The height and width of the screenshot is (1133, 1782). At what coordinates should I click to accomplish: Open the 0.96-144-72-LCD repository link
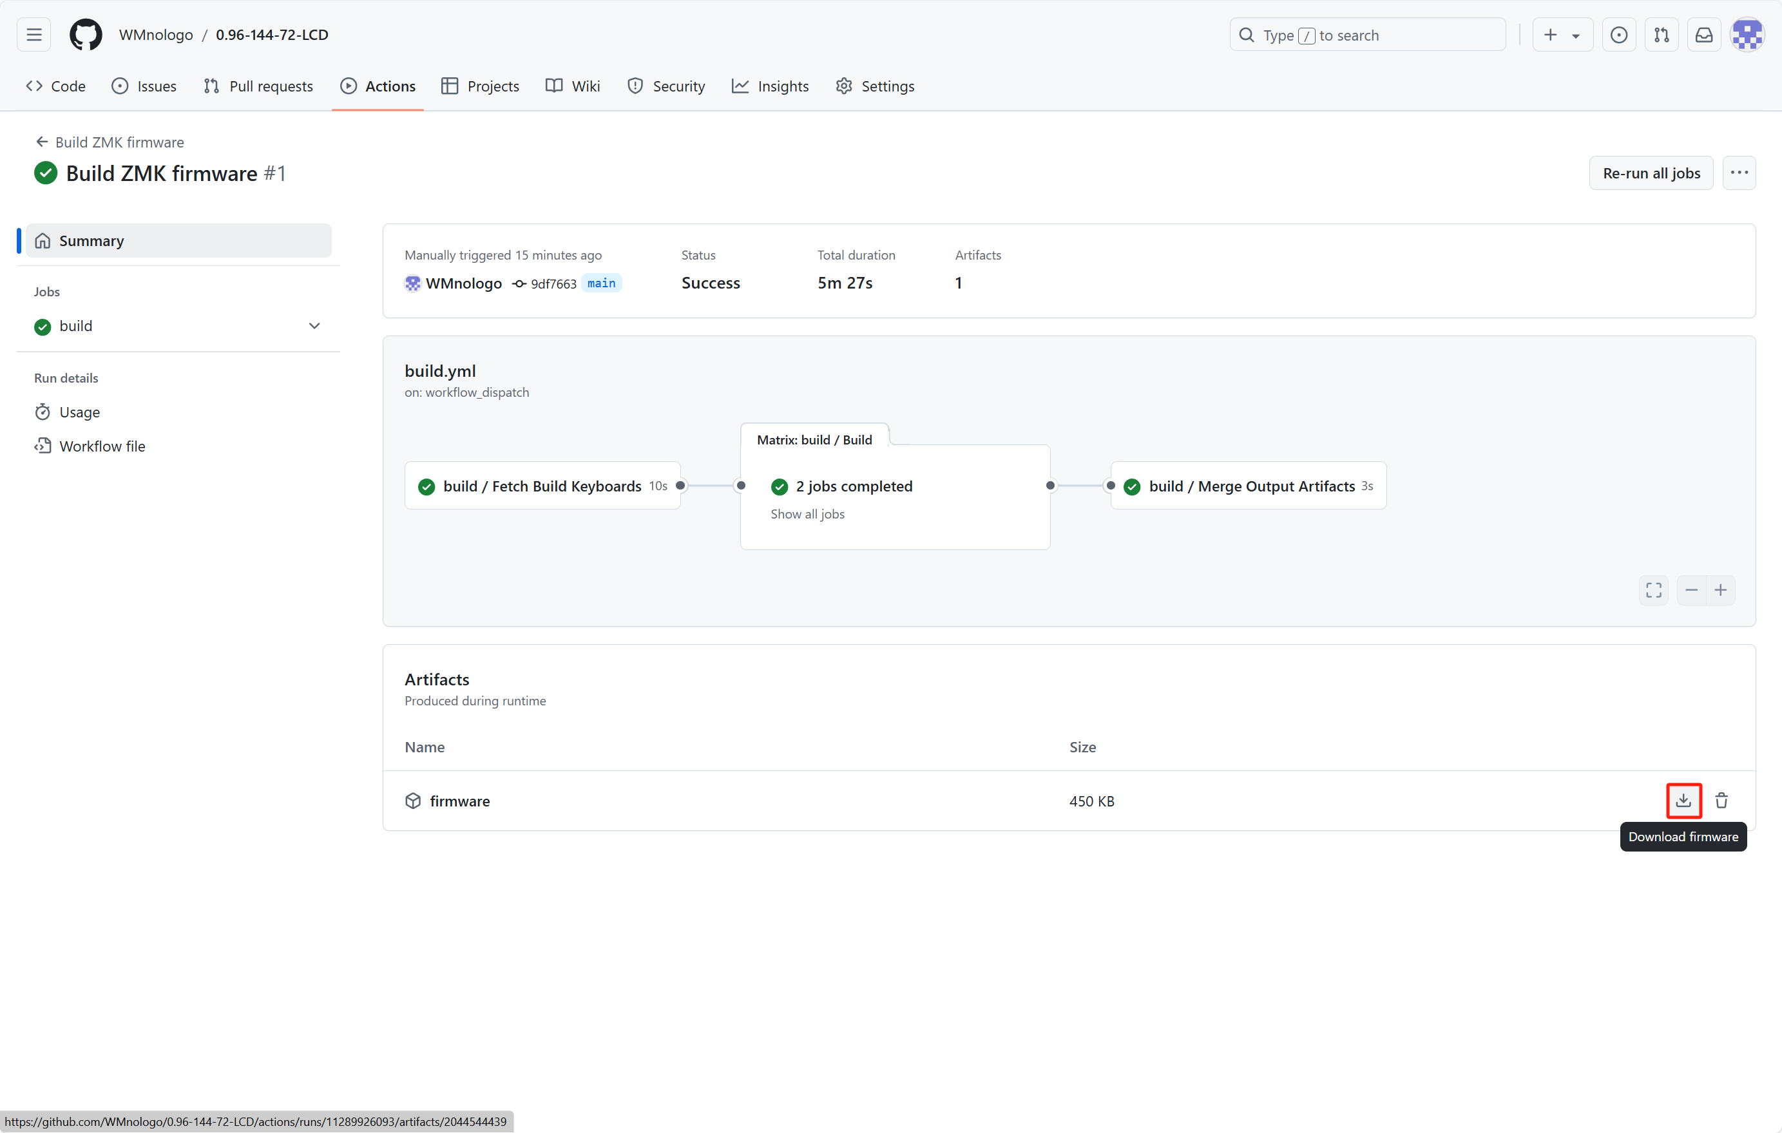coord(272,35)
